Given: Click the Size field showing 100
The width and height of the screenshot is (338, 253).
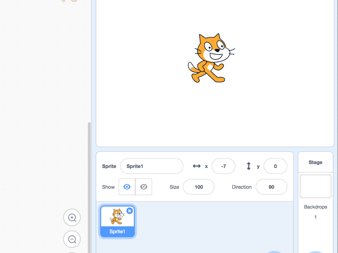Looking at the screenshot, I should [198, 187].
